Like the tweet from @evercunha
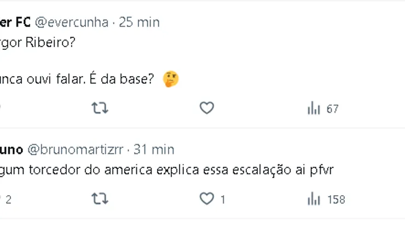Screen dimensions: 405x228 (x=206, y=109)
